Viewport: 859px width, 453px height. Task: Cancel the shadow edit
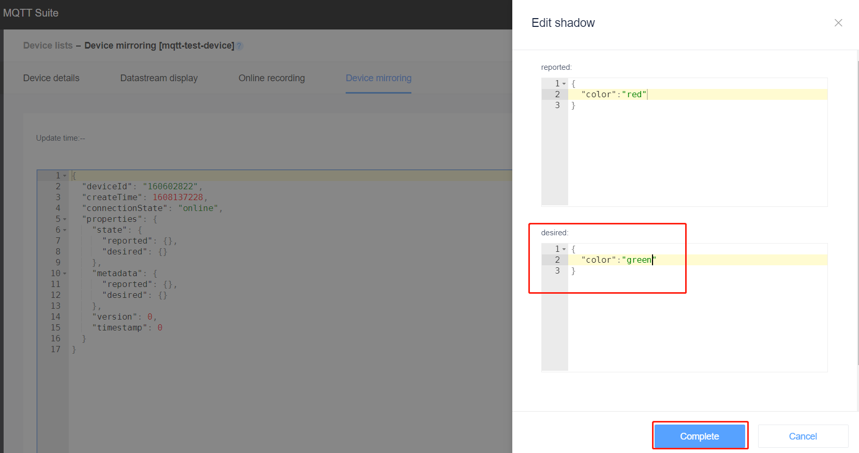[x=803, y=436]
